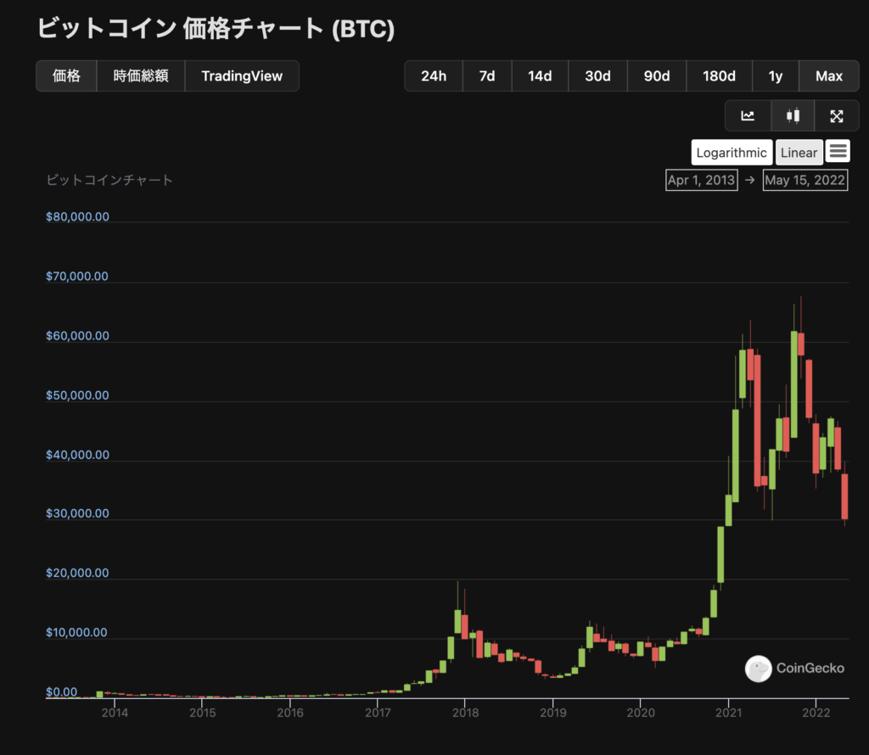Click the 2017 year label
The image size is (869, 755).
coord(378,713)
